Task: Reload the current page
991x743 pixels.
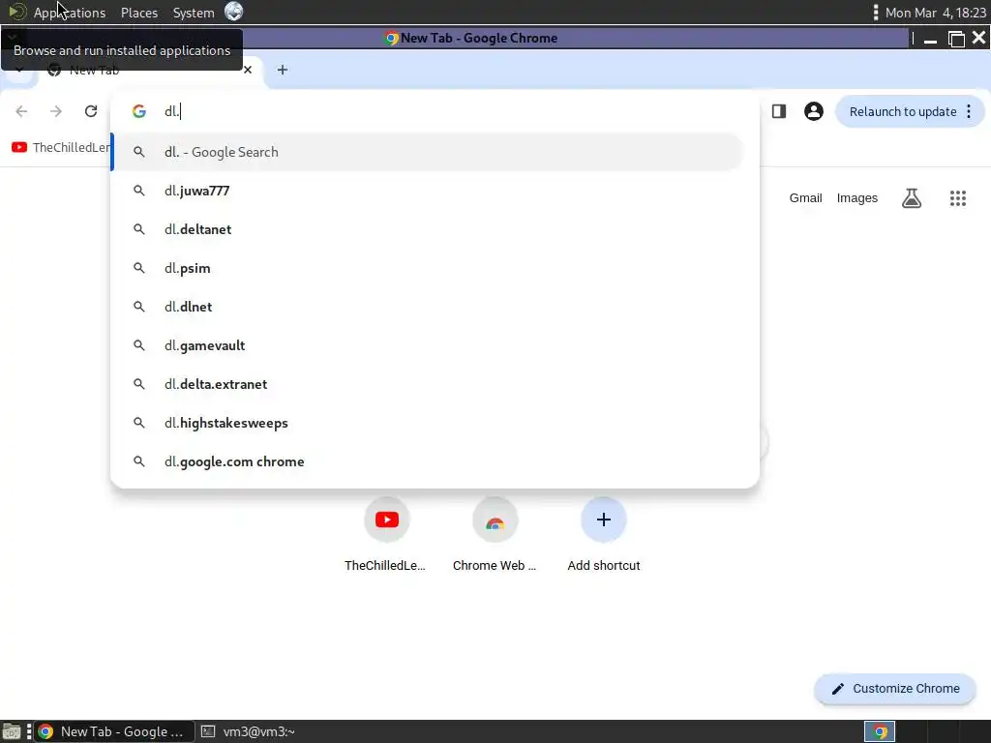Action: (x=91, y=111)
